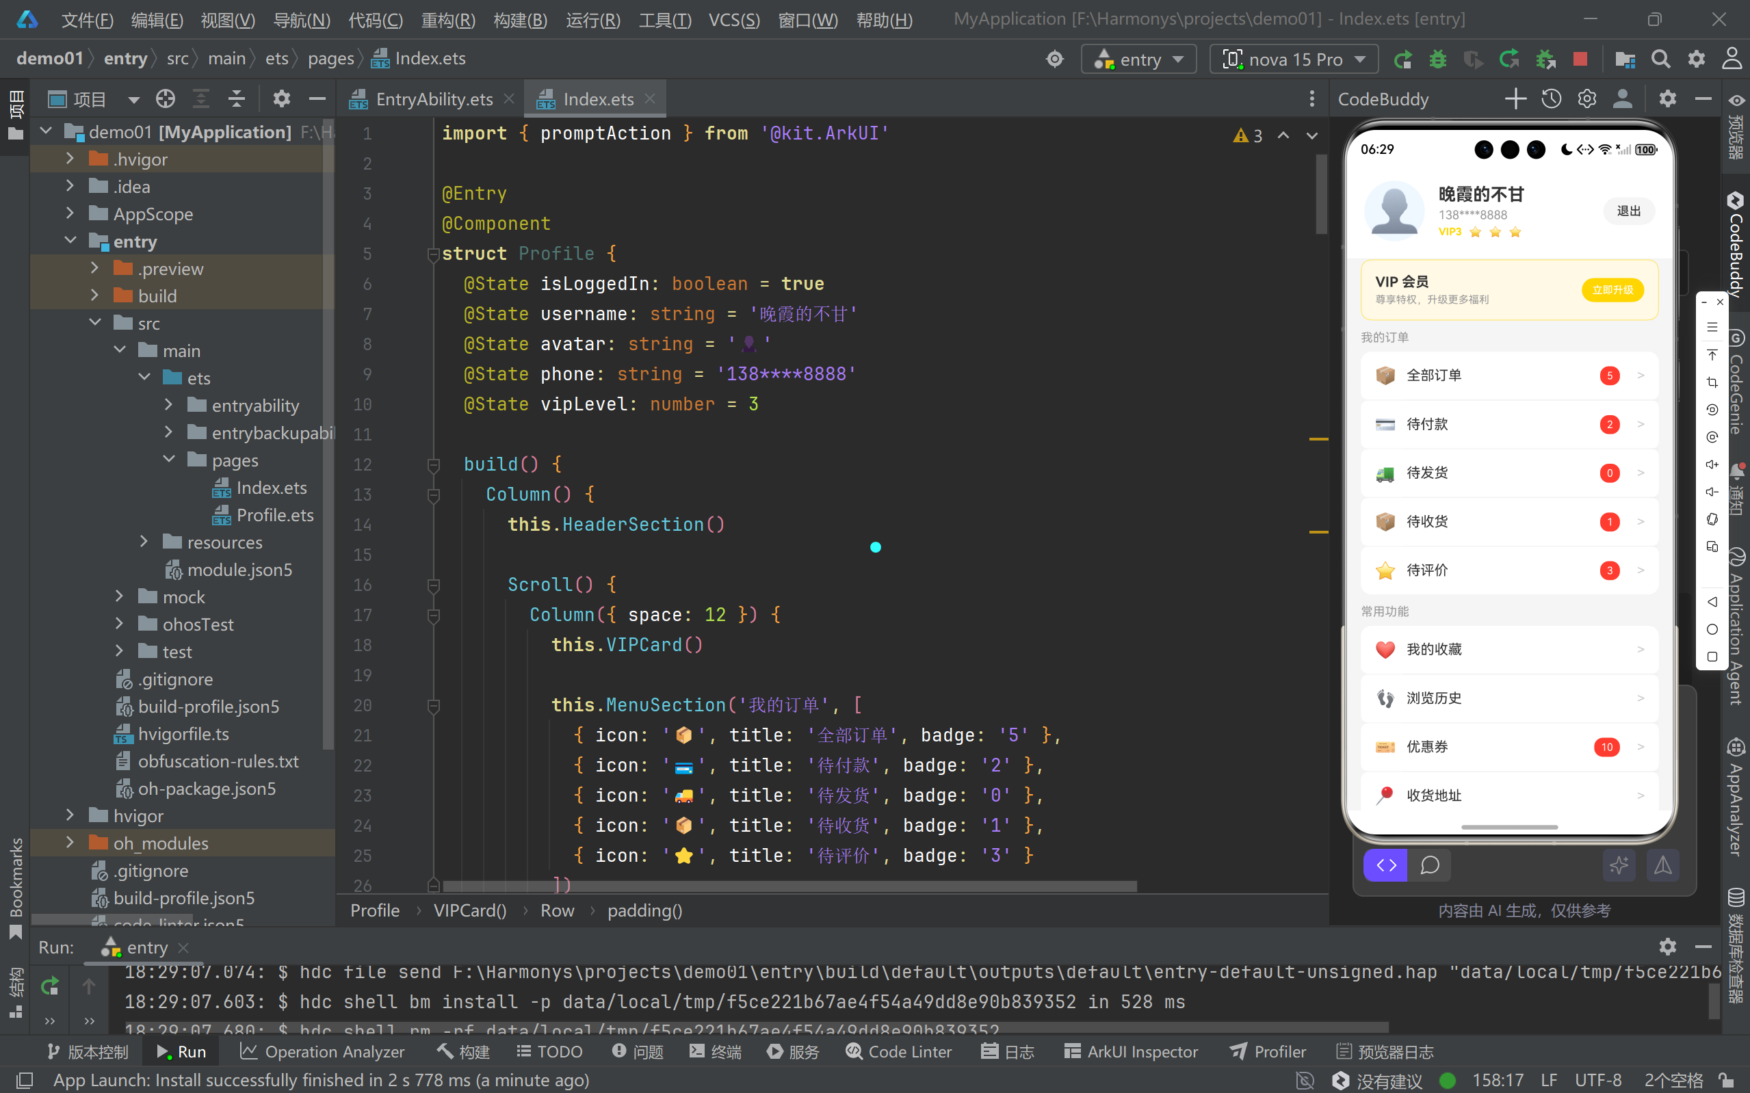1750x1093 pixels.
Task: Click the CodeBuddy new chat plus icon
Action: (1515, 99)
